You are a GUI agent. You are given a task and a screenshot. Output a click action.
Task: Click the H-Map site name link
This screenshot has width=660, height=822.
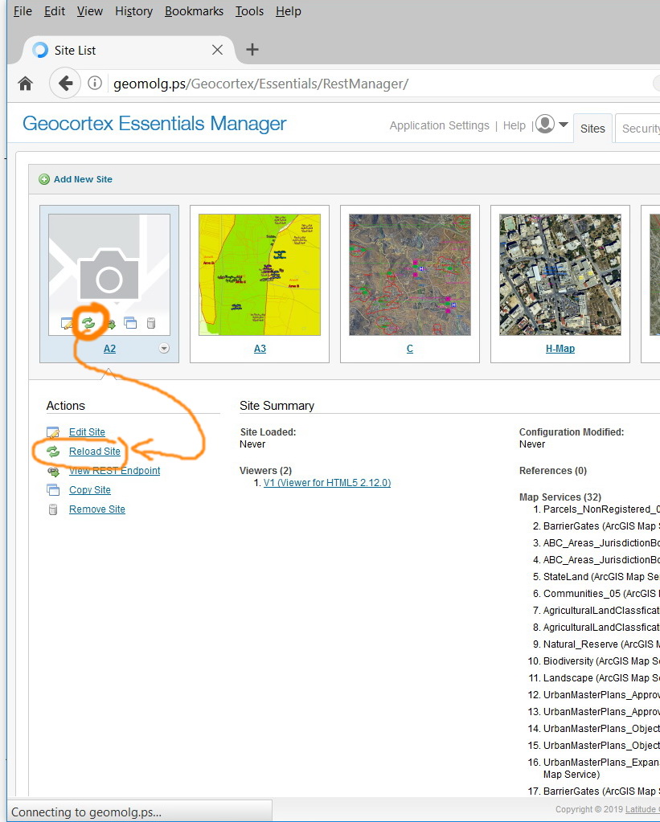[x=560, y=349]
